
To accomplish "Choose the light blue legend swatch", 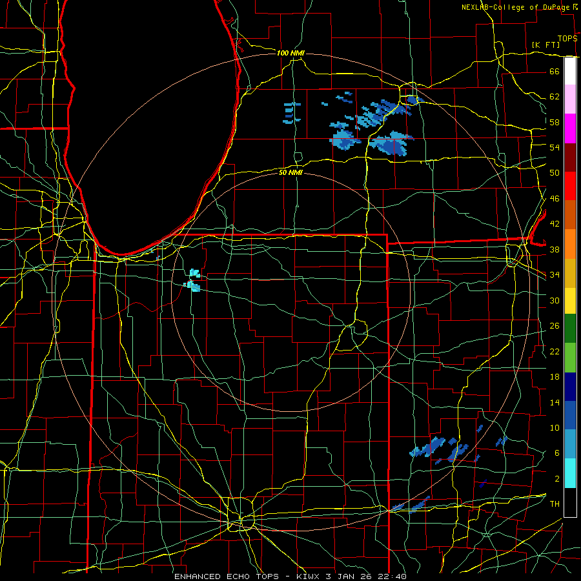I will [x=570, y=444].
